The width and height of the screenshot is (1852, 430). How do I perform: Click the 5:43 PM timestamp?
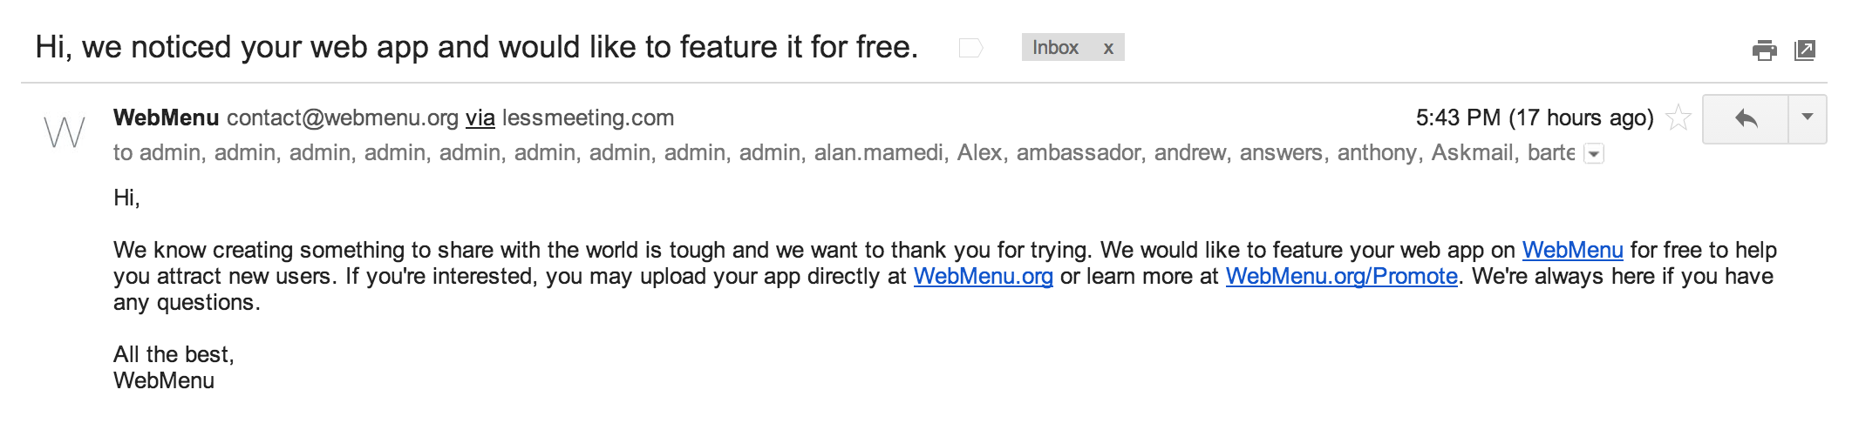click(x=1535, y=118)
